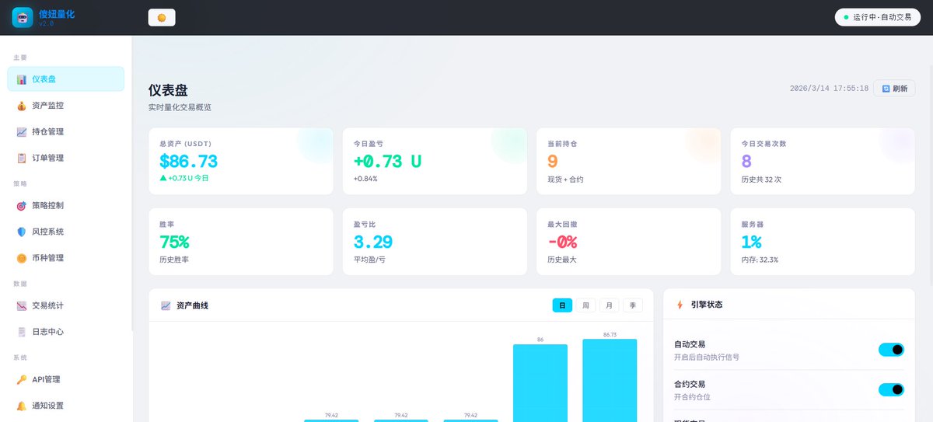Click the bar labeled 86 in chart
Viewport: 933px width, 422px height.
(540, 383)
